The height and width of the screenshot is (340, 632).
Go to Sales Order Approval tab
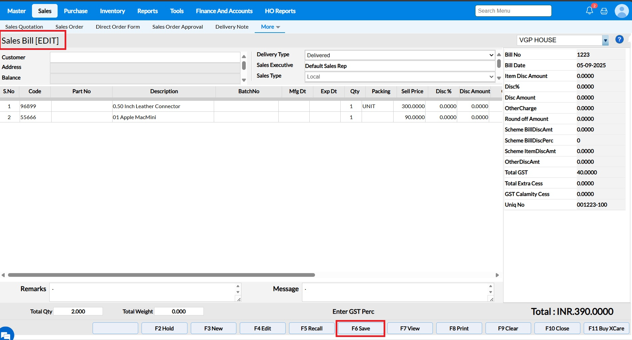pos(177,27)
